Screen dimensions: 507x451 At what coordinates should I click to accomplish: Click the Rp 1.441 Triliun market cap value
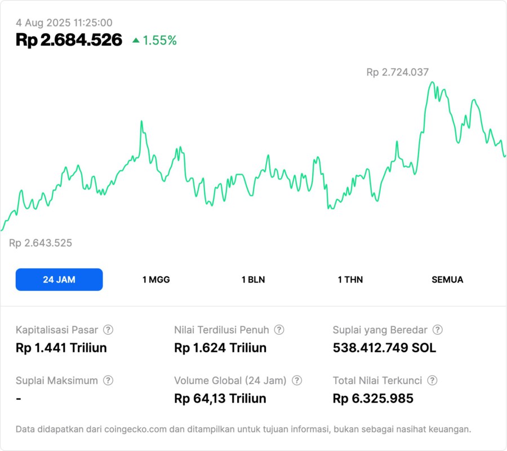(x=61, y=348)
